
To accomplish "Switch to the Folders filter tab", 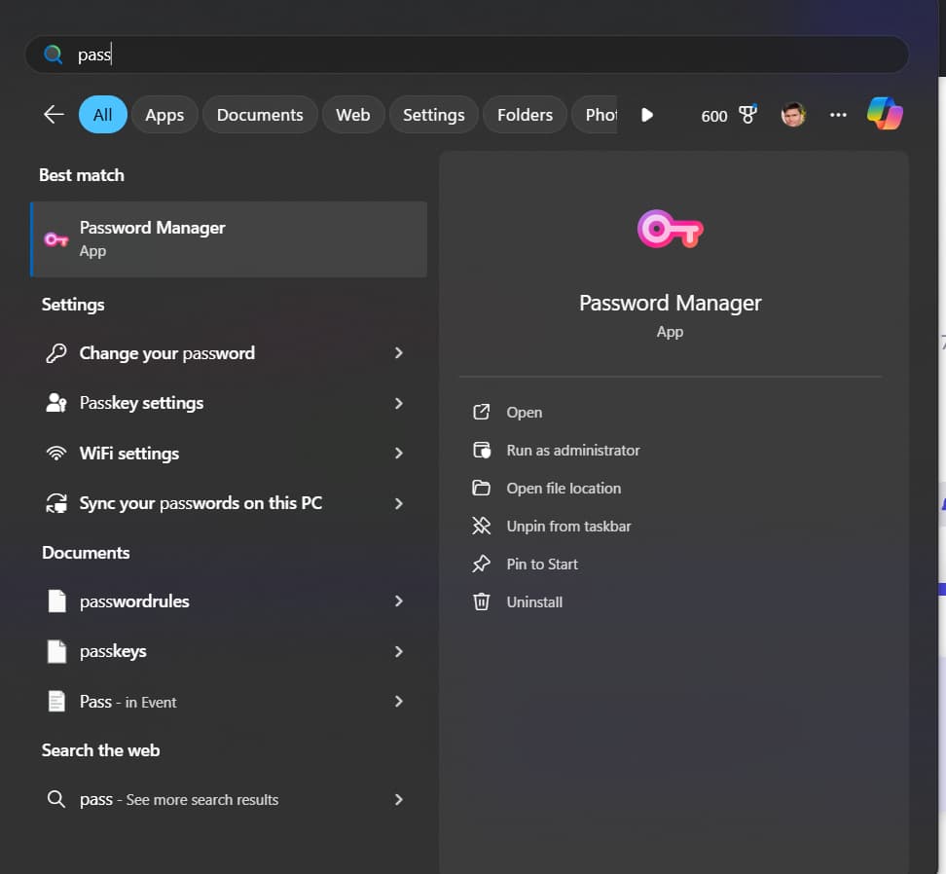I will [525, 114].
